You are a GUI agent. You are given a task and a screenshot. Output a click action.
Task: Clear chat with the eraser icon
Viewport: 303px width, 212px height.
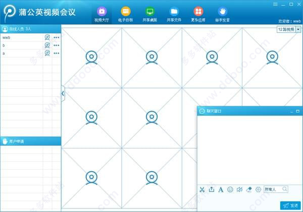tap(249, 189)
